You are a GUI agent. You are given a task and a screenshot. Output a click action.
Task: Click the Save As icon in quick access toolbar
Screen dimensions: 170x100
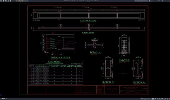[x=5, y=1]
